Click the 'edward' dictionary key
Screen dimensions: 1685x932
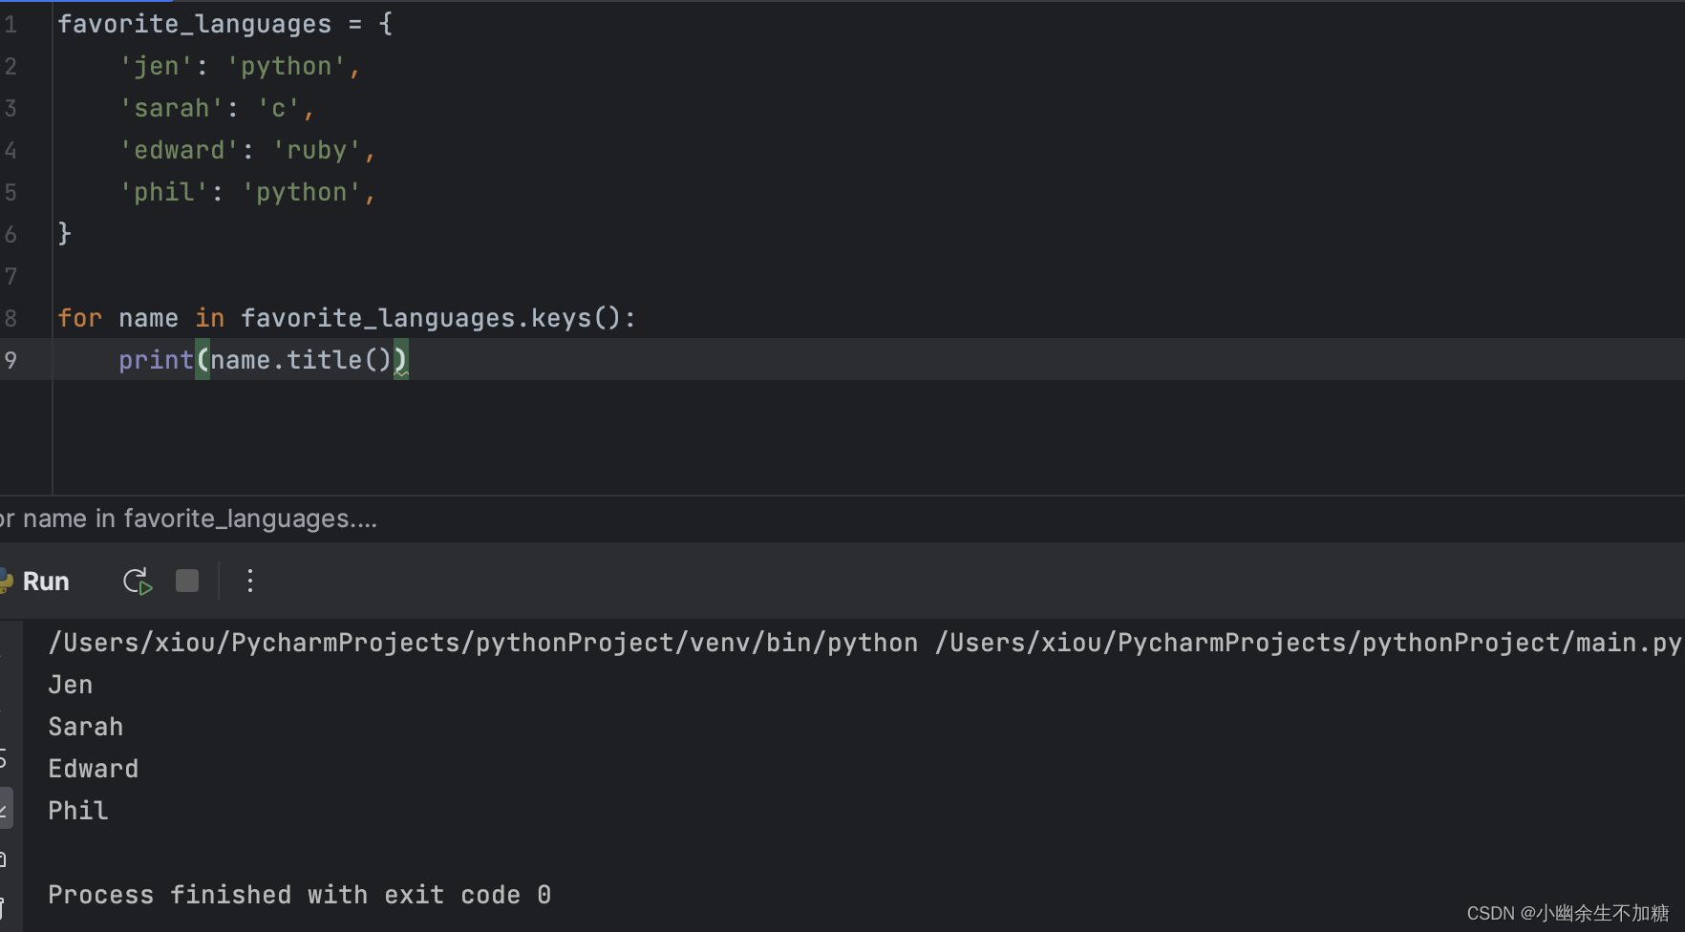click(179, 150)
